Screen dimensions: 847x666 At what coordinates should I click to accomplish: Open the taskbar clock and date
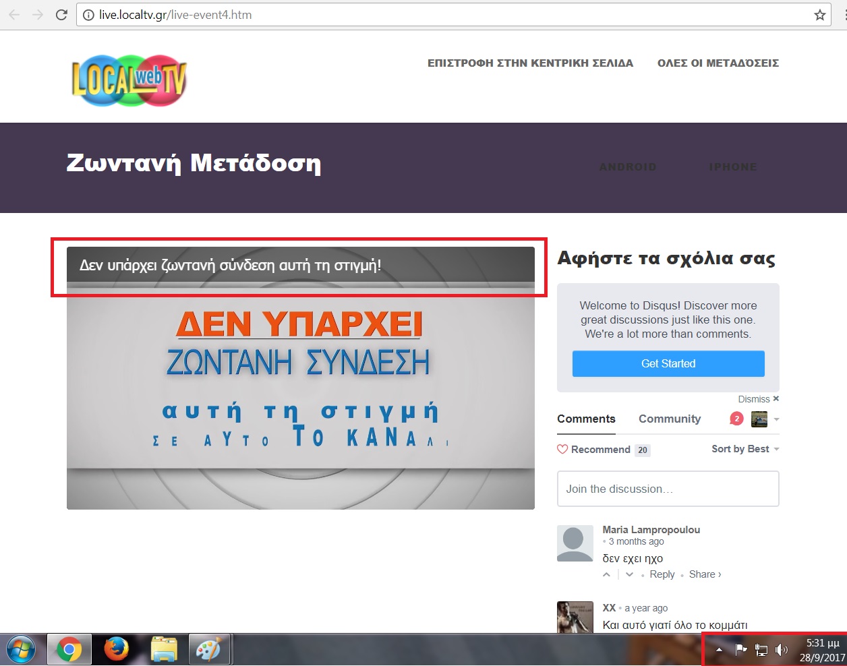[822, 650]
